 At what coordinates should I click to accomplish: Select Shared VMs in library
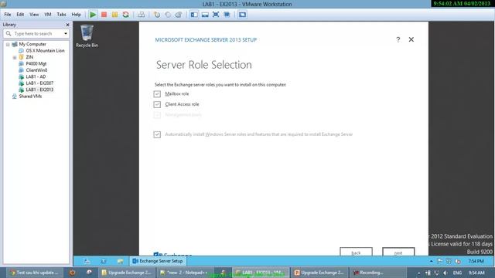[30, 97]
